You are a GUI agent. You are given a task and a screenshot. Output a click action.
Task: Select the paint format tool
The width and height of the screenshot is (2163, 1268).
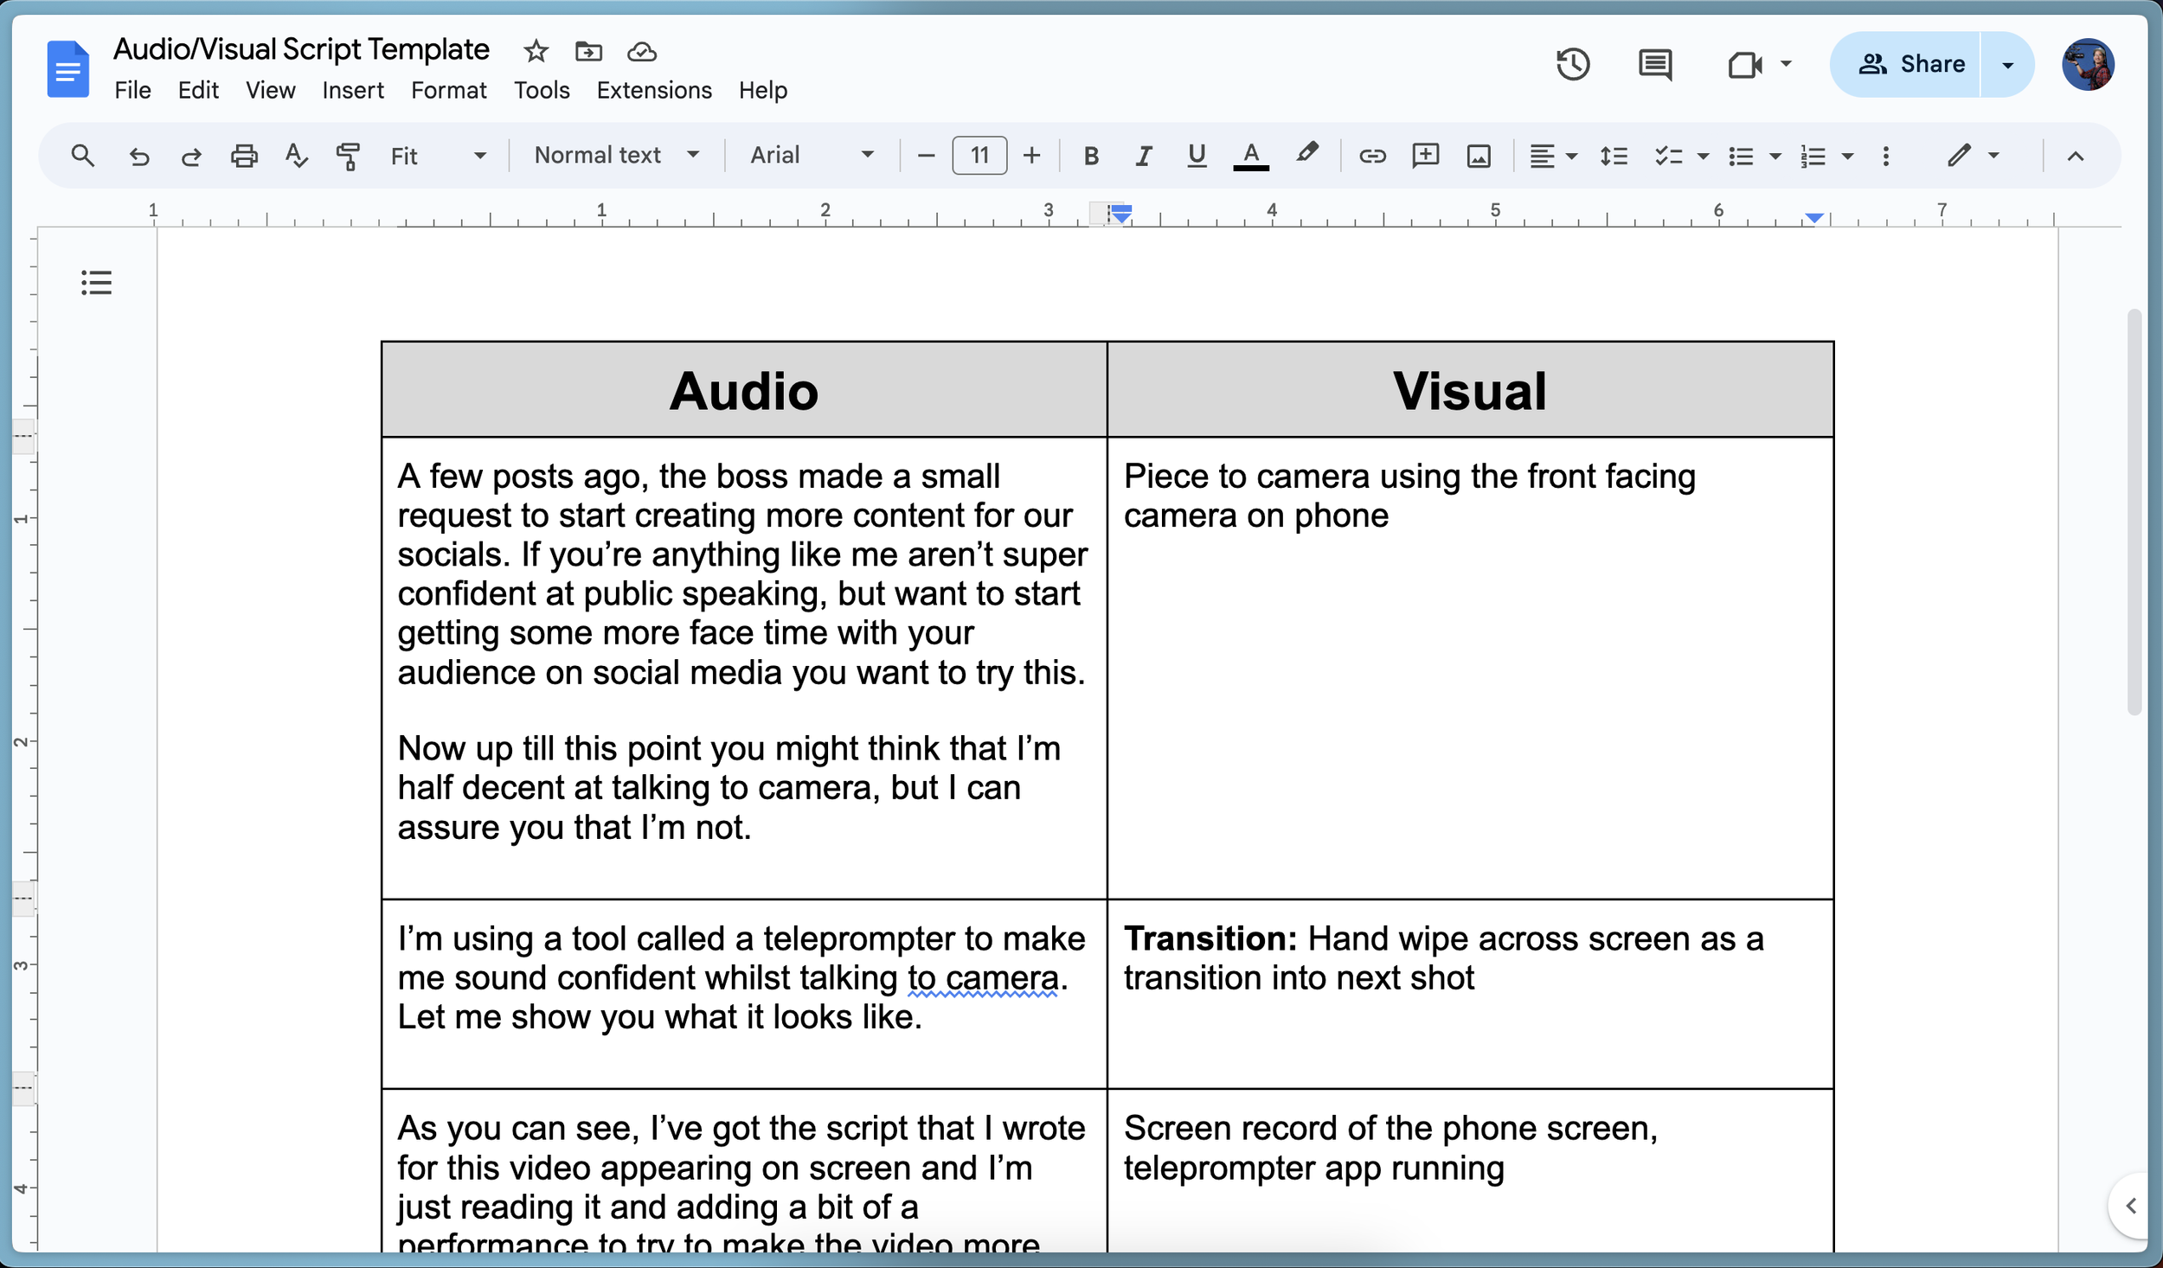[x=348, y=156]
